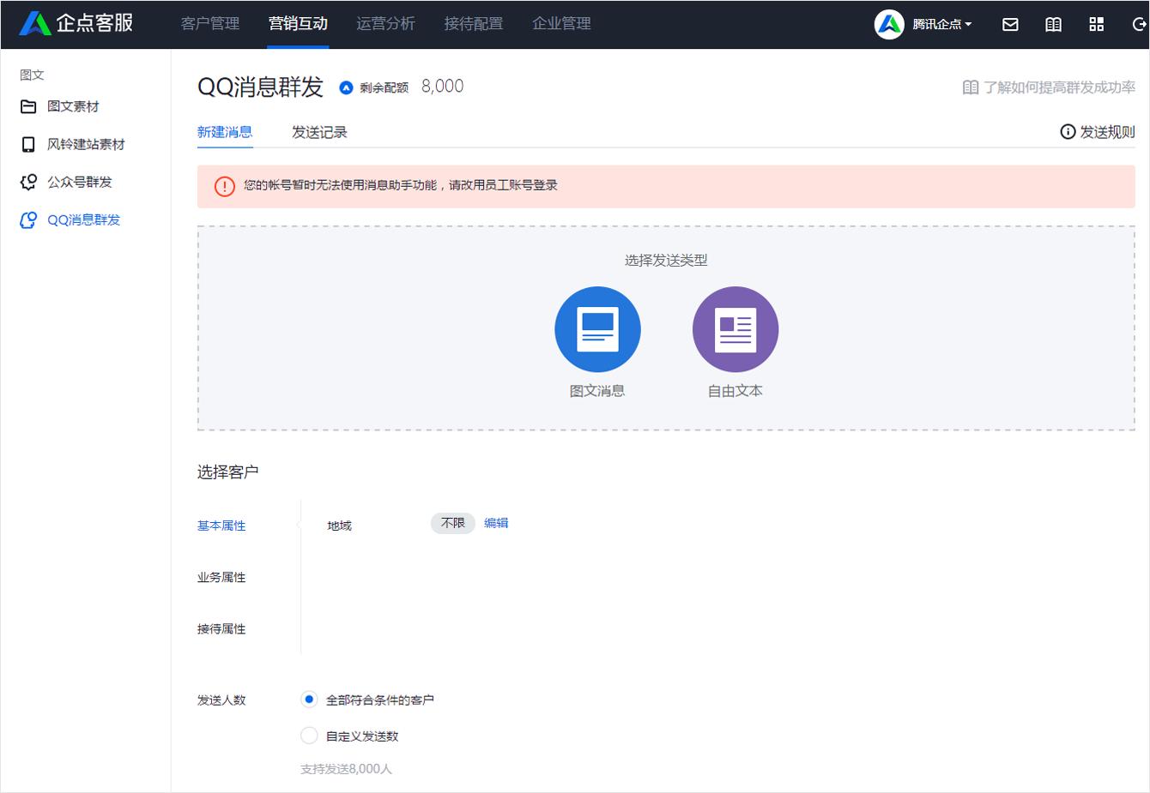Viewport: 1150px width, 793px height.
Task: 打开顶部的应用宫格图标
Action: coord(1096,24)
